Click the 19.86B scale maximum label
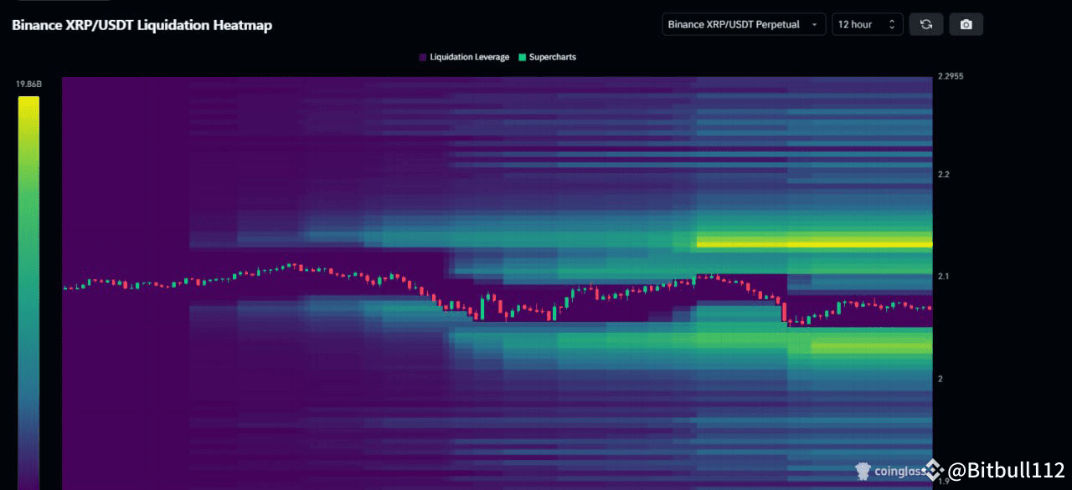Screen dimensions: 1072x490 click(28, 84)
